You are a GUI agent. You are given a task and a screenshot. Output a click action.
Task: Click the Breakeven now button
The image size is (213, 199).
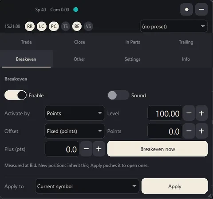158,149
